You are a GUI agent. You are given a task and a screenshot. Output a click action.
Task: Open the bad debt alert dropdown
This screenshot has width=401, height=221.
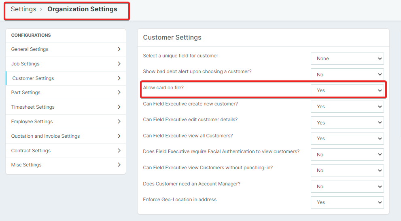pos(347,75)
